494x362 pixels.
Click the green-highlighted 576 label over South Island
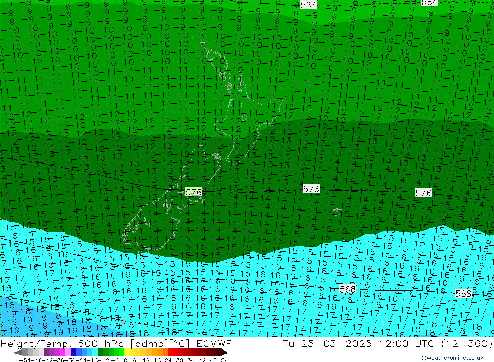pyautogui.click(x=194, y=192)
